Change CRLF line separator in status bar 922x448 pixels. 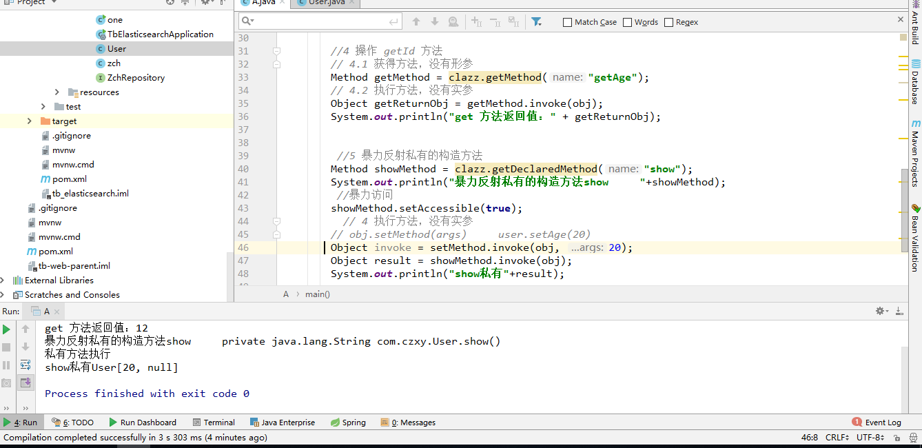pyautogui.click(x=838, y=438)
